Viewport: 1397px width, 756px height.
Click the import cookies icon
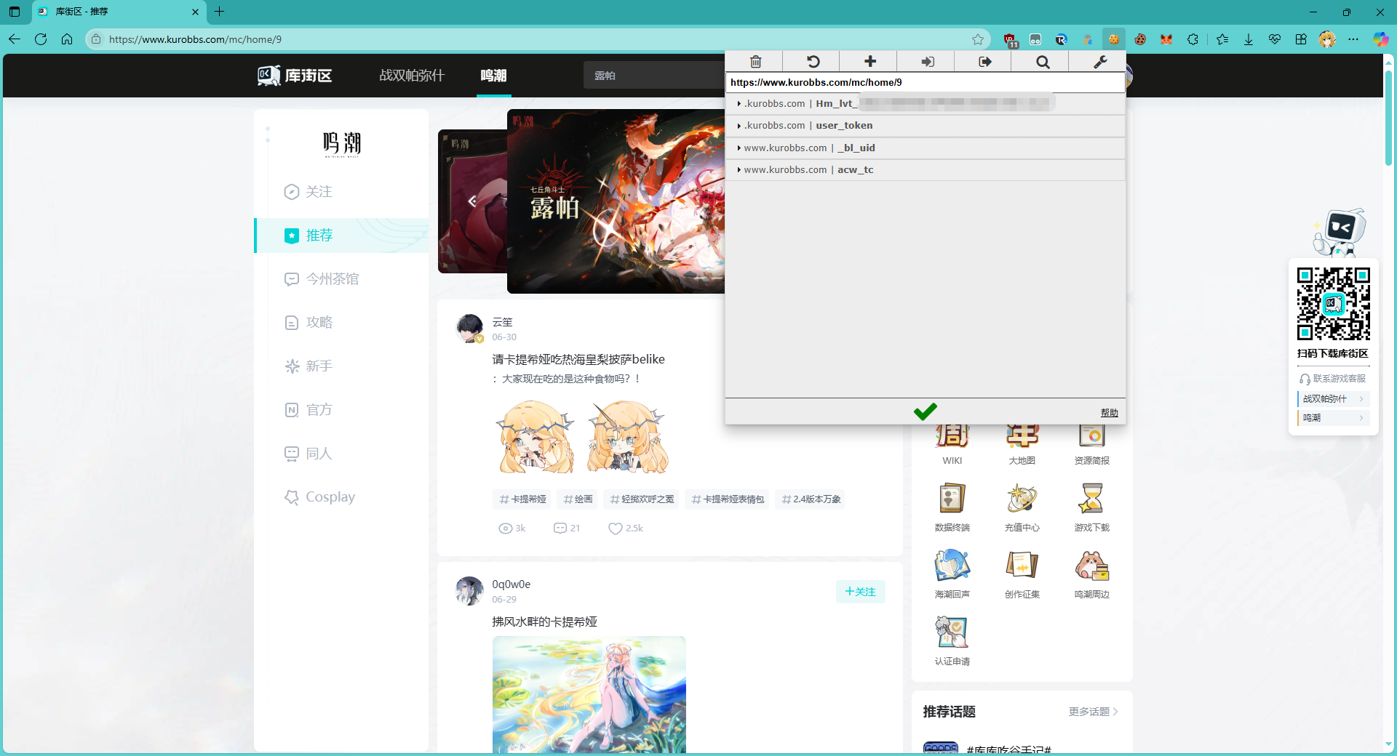click(x=927, y=62)
